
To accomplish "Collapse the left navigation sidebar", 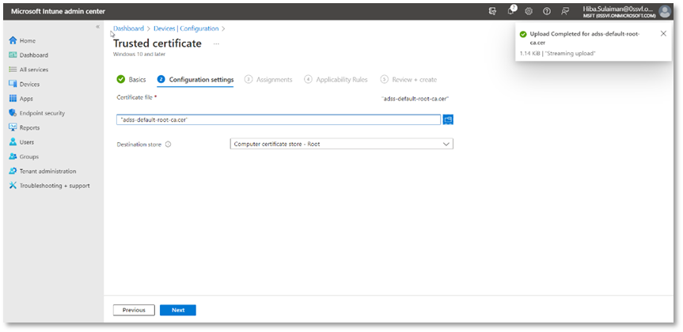I will [97, 28].
